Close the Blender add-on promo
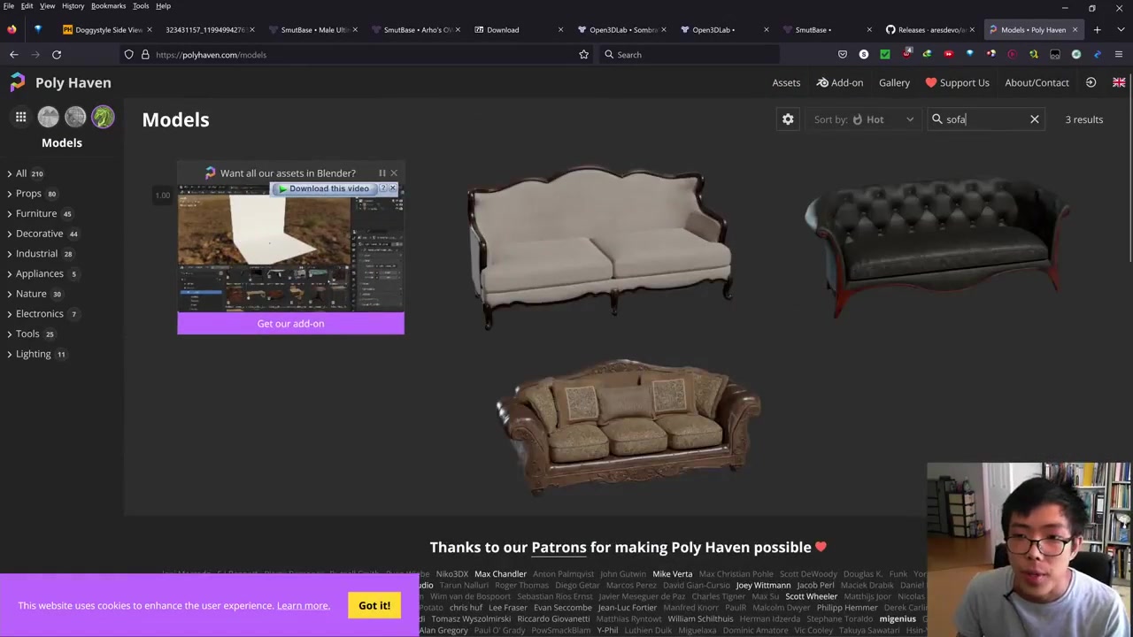 (394, 173)
